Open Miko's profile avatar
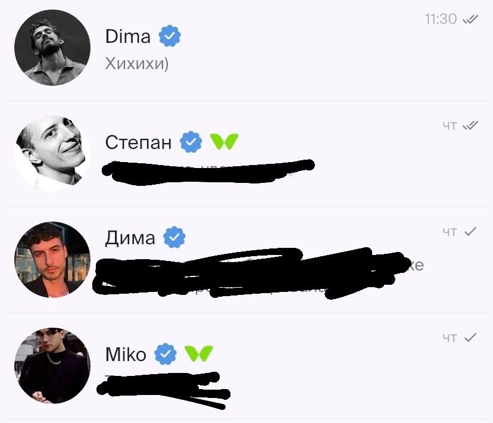This screenshot has width=493, height=423. coord(52,365)
